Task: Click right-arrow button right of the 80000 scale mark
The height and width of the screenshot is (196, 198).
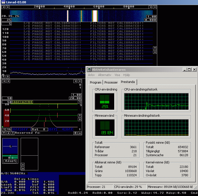Action: pyautogui.click(x=150, y=7)
